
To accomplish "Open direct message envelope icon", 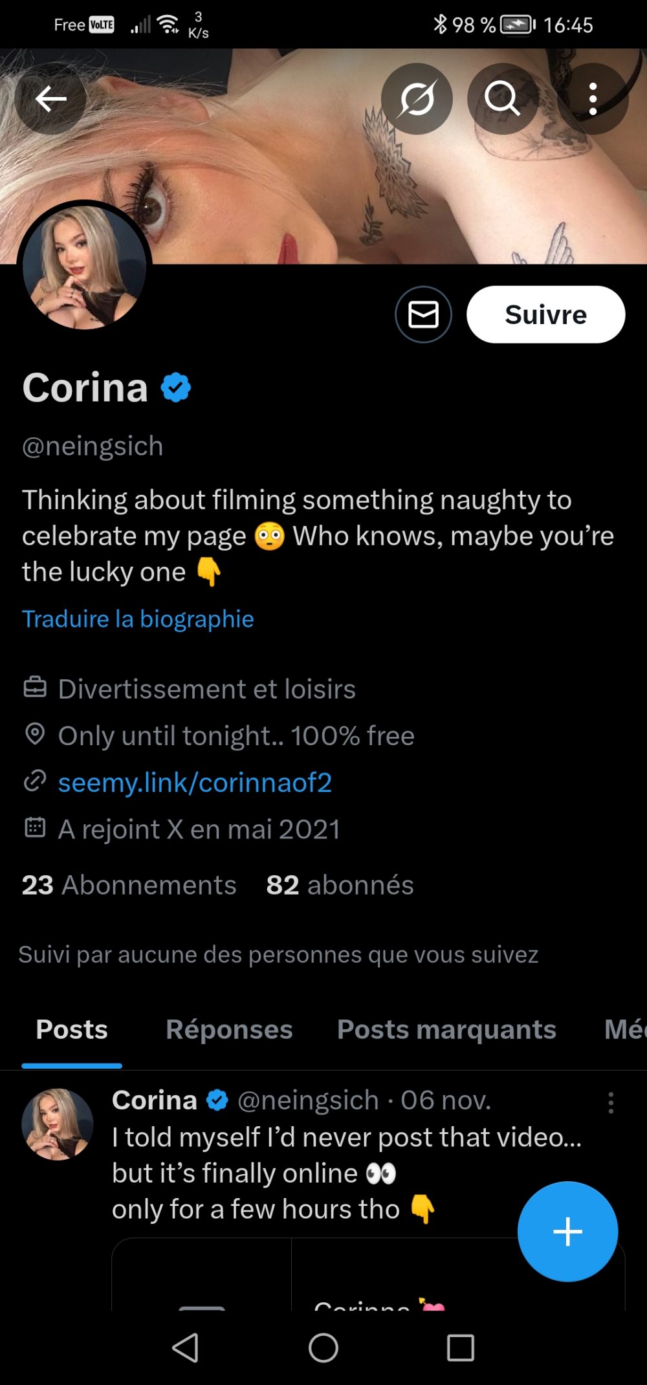I will [423, 315].
